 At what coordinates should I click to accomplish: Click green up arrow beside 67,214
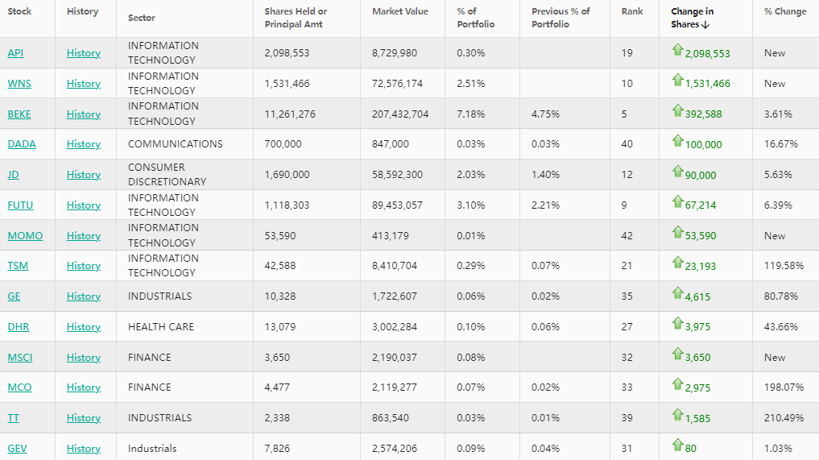click(x=677, y=202)
